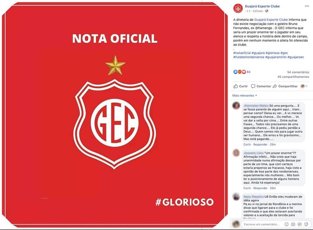The height and width of the screenshot is (230, 313).
Task: Click Responder on the 25m comment
Action: pyautogui.click(x=260, y=145)
